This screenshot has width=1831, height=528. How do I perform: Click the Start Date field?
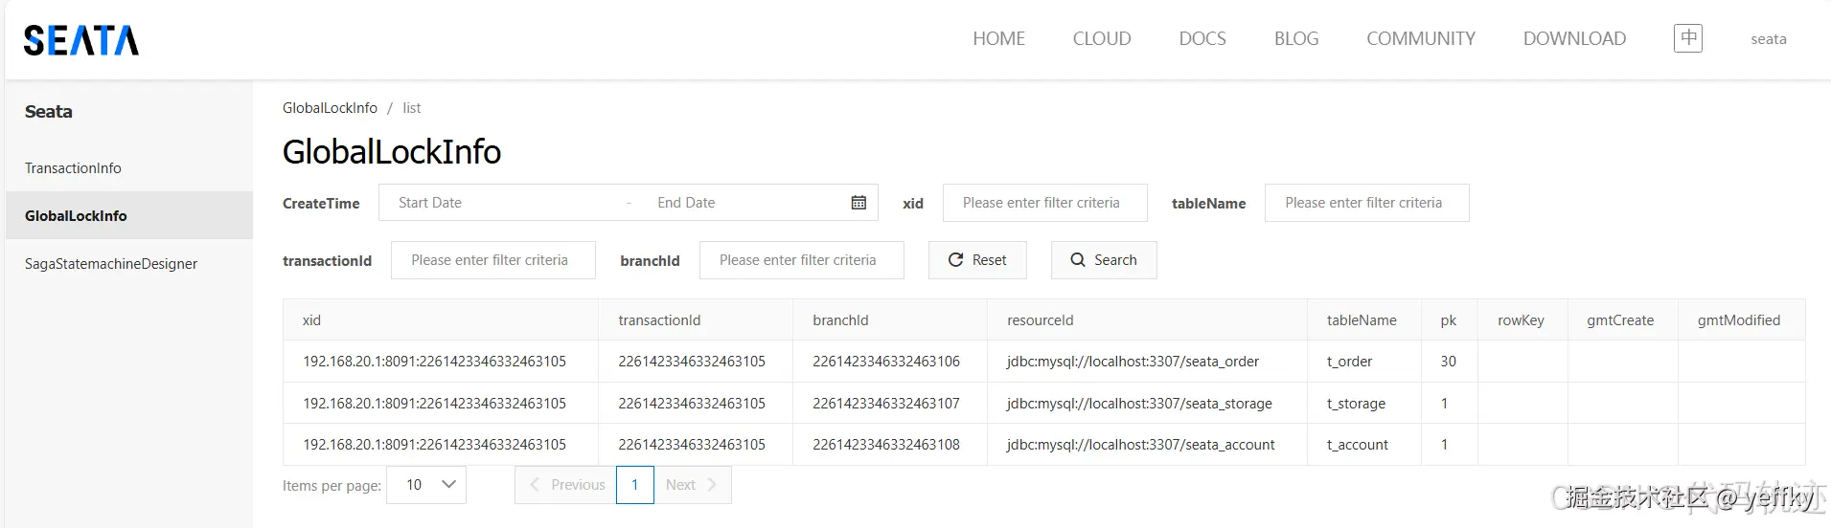coord(498,203)
